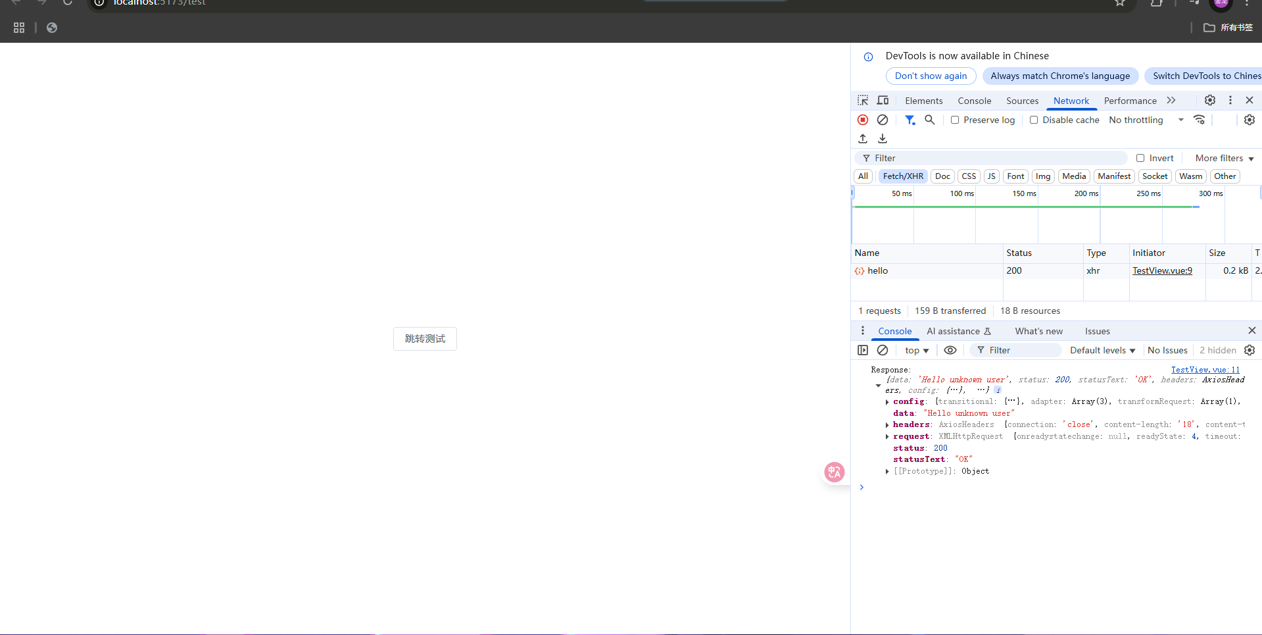Toggle the JS type filter
1262x635 pixels.
(991, 176)
